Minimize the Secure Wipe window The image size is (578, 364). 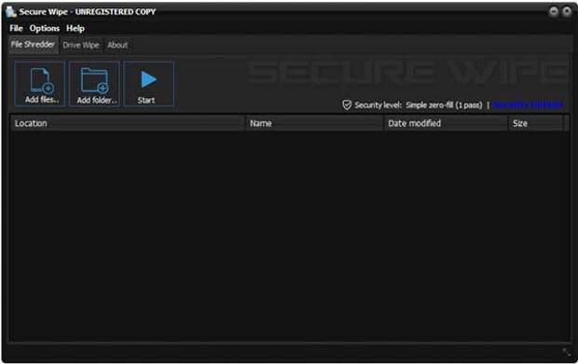click(x=554, y=12)
